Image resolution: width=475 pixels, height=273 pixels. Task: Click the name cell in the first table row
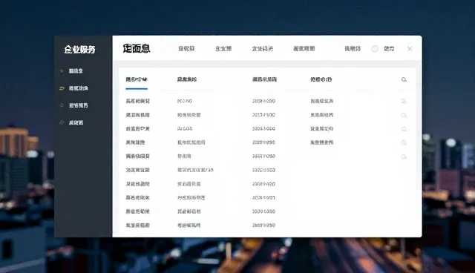138,101
